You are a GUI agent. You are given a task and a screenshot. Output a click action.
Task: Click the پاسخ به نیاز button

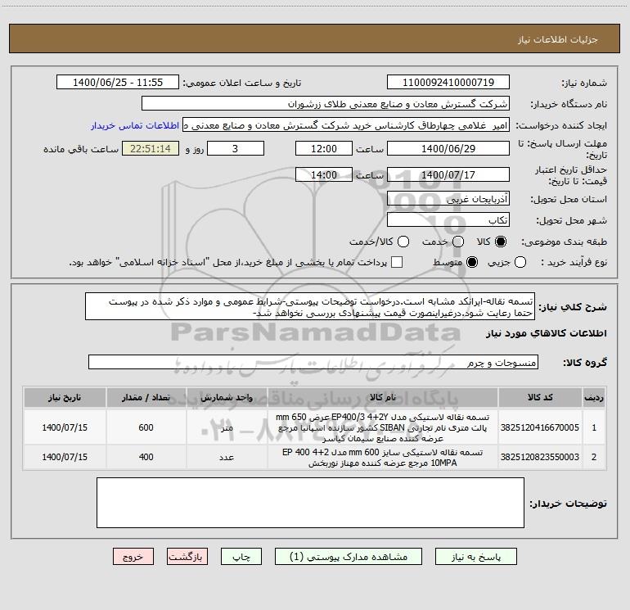tap(475, 557)
